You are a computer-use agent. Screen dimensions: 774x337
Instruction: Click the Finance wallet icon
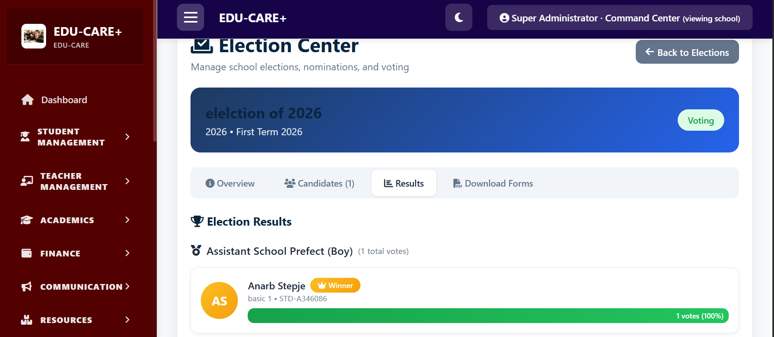[27, 253]
